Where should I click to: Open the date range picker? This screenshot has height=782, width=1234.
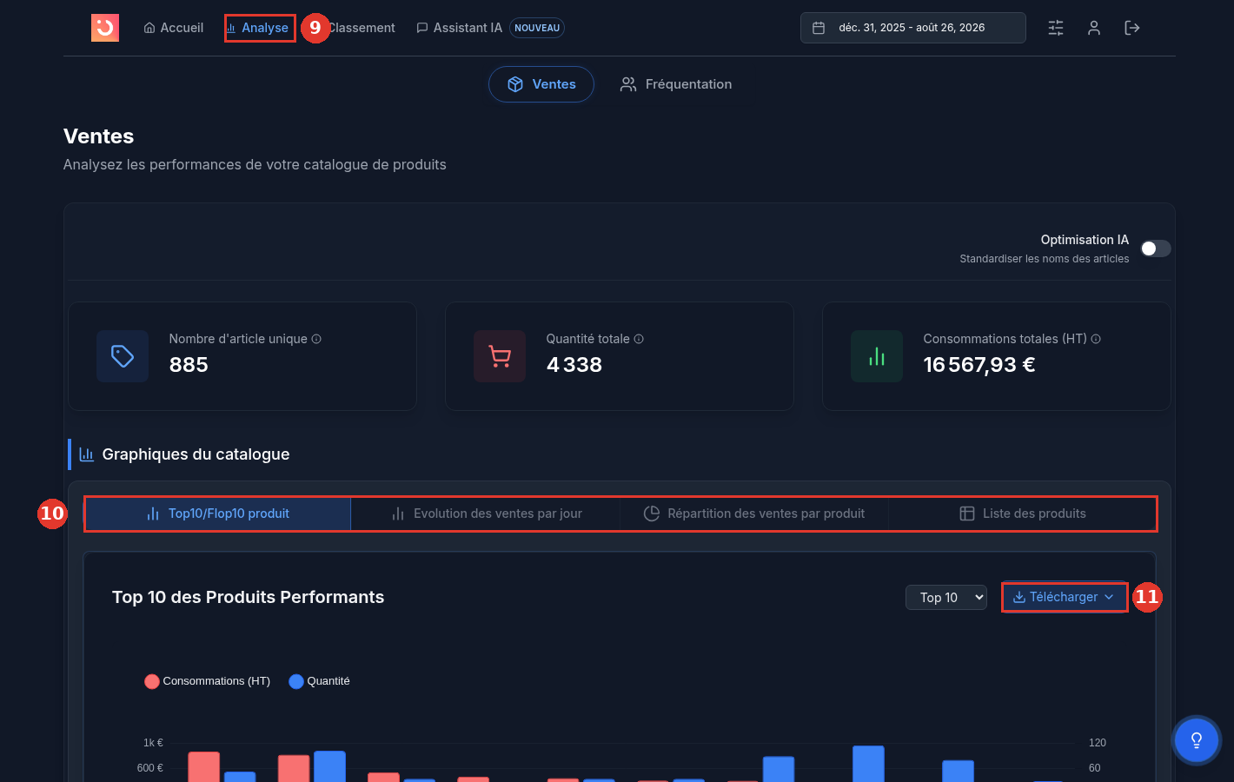coord(912,28)
